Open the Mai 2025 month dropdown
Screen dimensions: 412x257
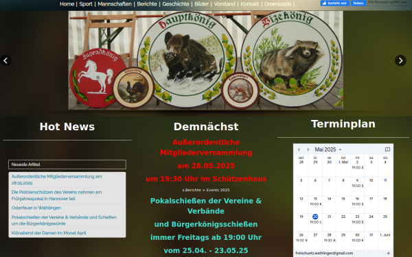pyautogui.click(x=328, y=149)
